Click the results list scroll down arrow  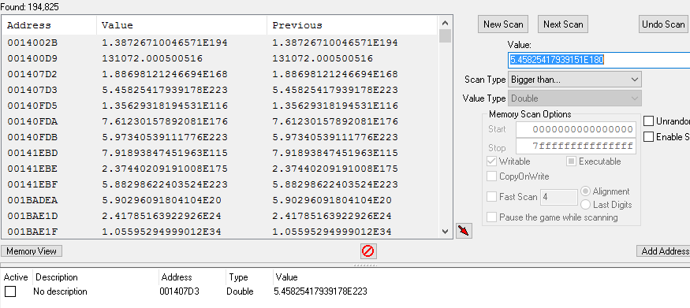click(445, 231)
